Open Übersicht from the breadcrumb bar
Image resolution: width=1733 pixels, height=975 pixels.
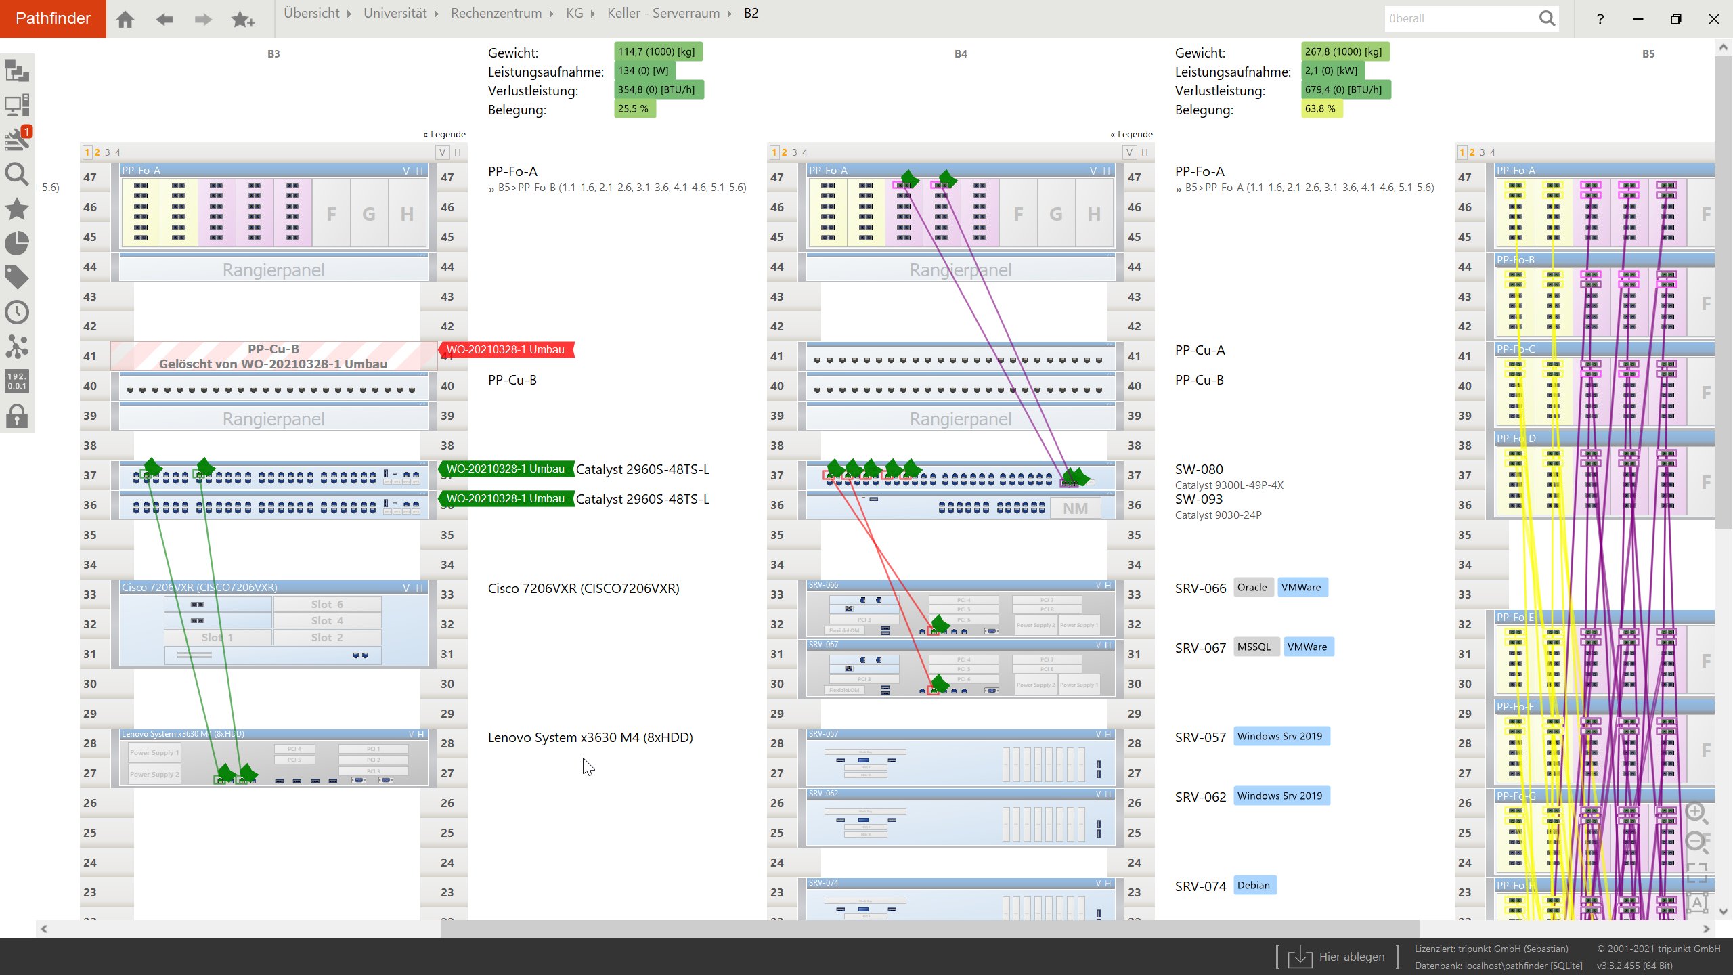coord(311,13)
